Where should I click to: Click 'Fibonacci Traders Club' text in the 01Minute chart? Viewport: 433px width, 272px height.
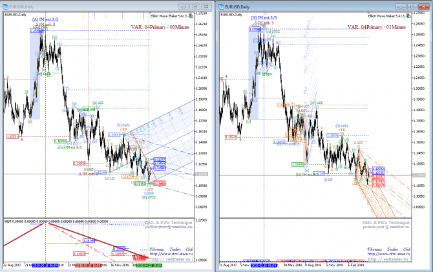tap(389, 249)
